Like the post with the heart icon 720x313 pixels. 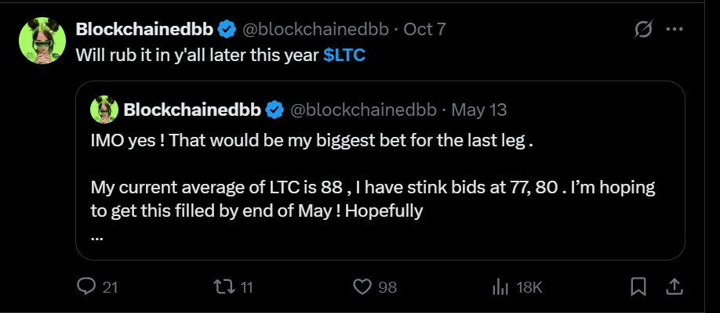[362, 287]
